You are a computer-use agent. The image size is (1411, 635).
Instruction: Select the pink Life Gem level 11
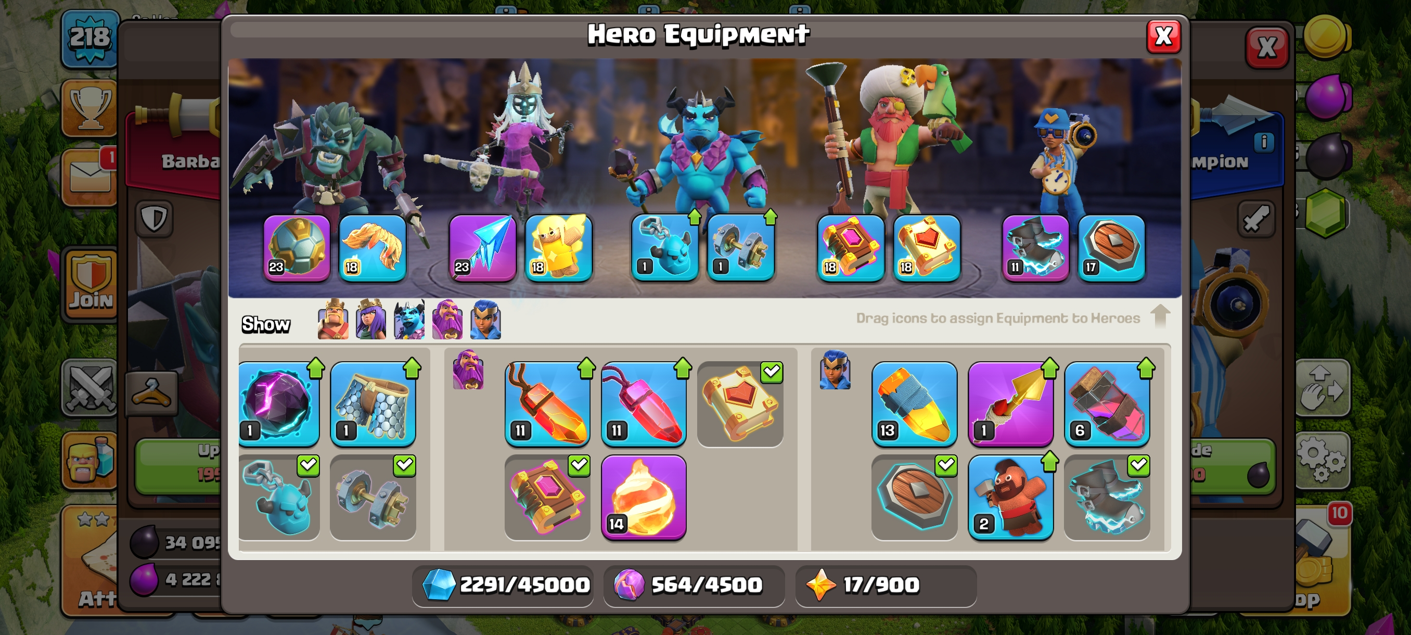tap(644, 404)
